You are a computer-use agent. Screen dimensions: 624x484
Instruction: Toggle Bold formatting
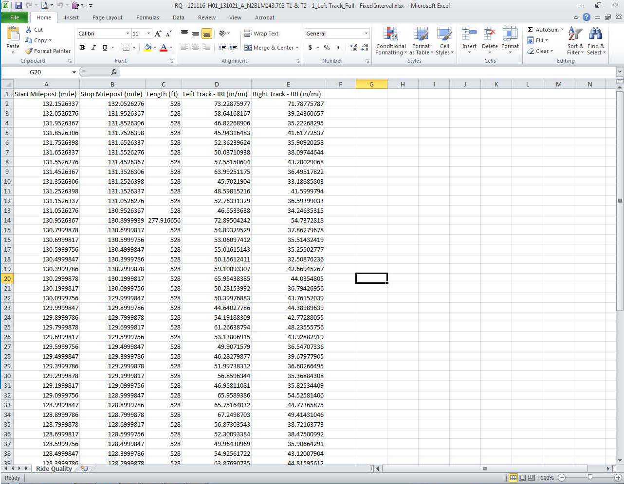[x=82, y=48]
